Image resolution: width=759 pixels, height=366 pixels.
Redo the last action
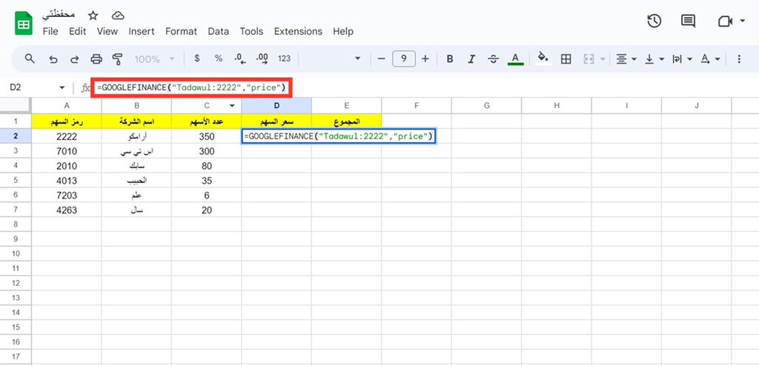click(75, 59)
